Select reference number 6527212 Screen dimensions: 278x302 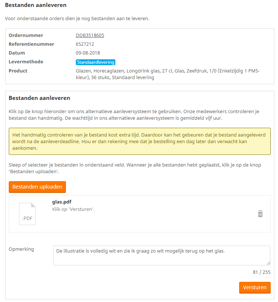85,44
